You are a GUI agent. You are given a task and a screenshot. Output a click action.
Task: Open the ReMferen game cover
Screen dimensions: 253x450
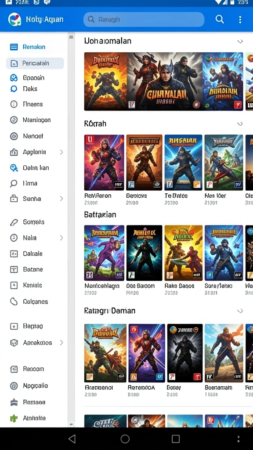(104, 163)
